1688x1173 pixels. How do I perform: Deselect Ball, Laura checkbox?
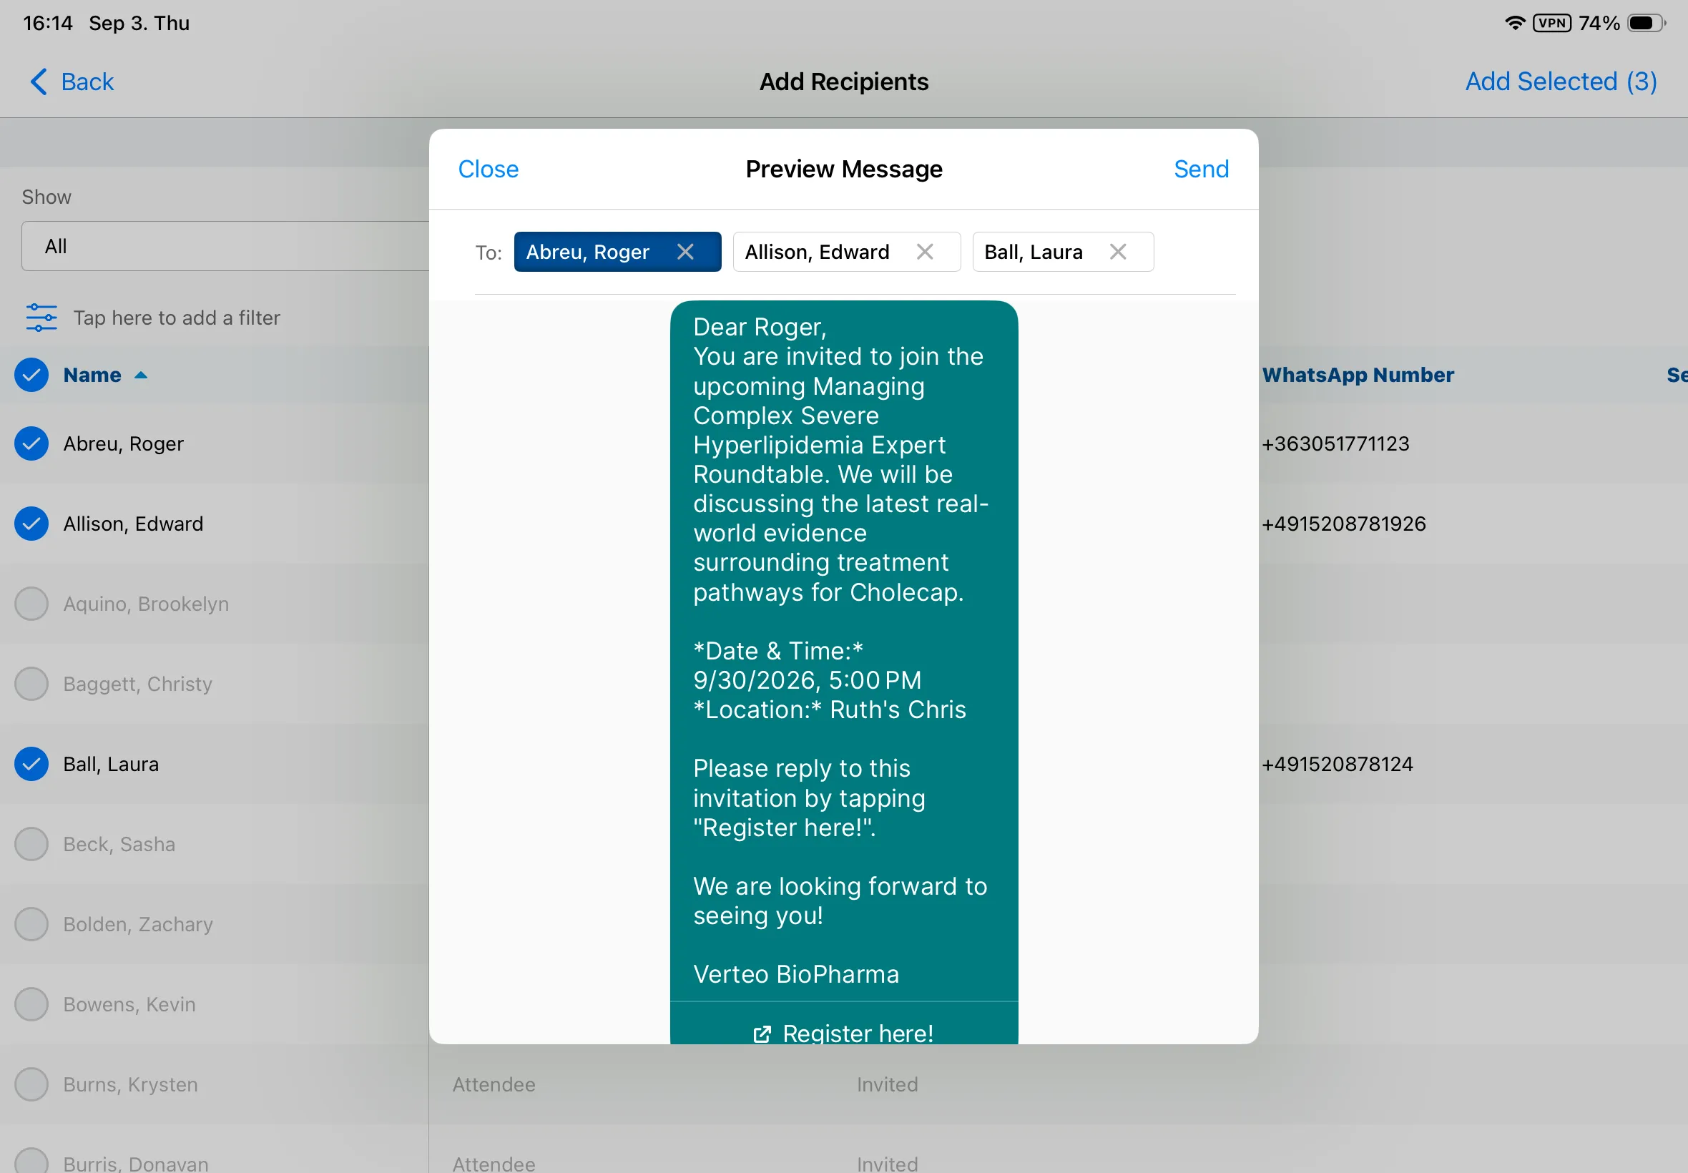click(31, 764)
